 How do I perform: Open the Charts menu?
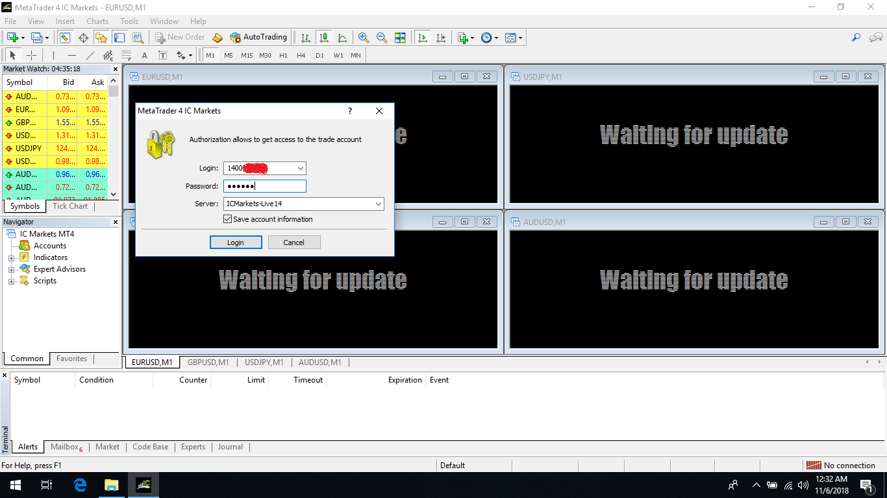coord(97,21)
